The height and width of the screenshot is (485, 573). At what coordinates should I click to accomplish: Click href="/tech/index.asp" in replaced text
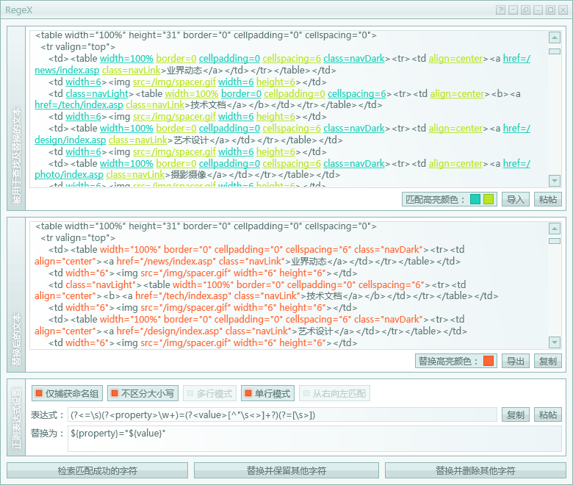coord(184,295)
